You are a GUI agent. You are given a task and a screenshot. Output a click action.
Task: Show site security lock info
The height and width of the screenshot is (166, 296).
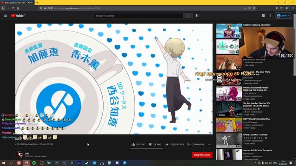tap(45, 8)
